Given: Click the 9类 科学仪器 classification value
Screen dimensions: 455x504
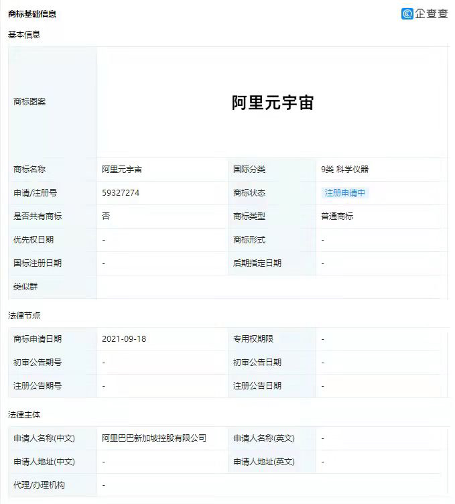Looking at the screenshot, I should (x=344, y=170).
